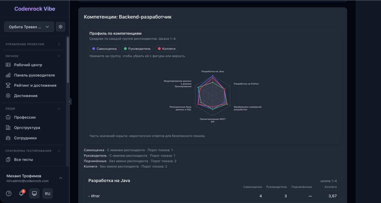Click the sidebar vertical scrollbar
Viewport: 381px width, 203px height.
[68, 60]
